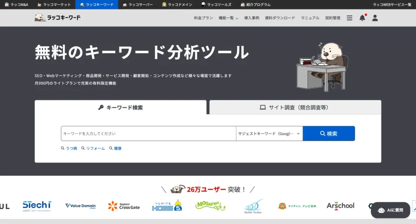Open ラッコサーバー in the top bar
The image size is (416, 224).
coord(138,4)
